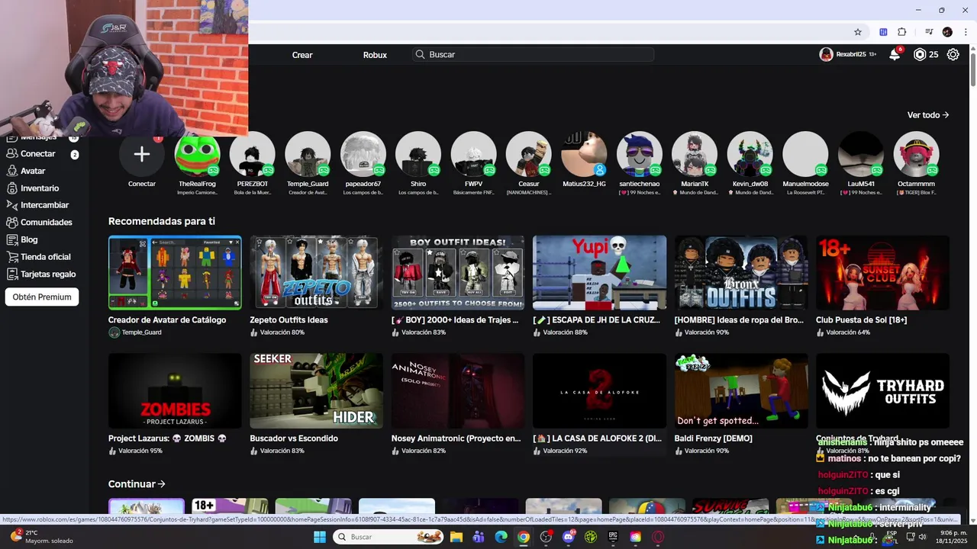977x549 pixels.
Task: Click the plus Conectar friend button
Action: (x=141, y=154)
